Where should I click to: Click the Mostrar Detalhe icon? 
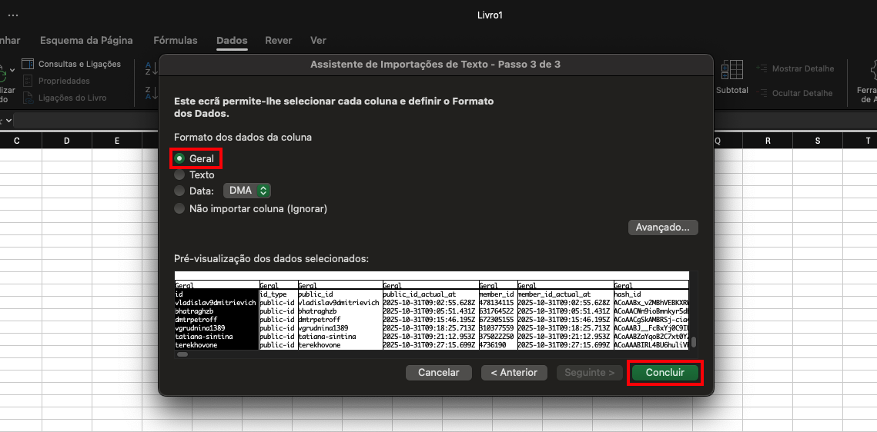762,69
